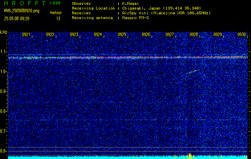Click the Receiving Location label

93,8
